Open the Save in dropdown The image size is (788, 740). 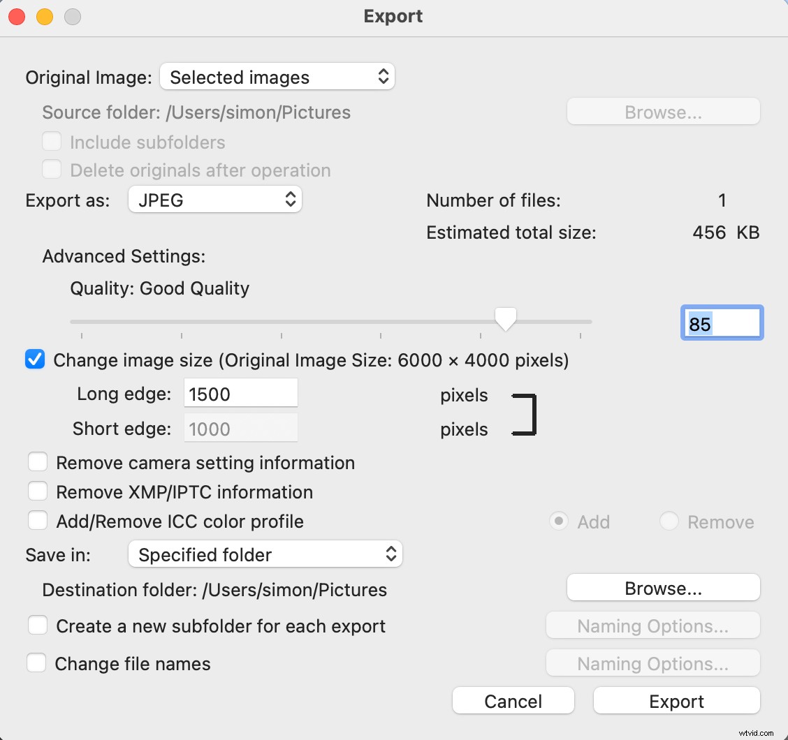point(265,554)
